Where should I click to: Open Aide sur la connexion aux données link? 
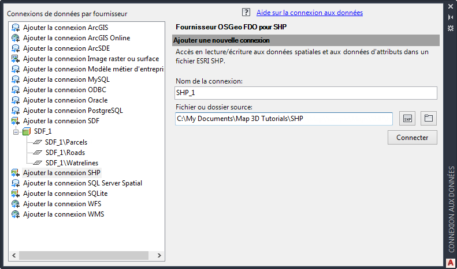pyautogui.click(x=309, y=12)
